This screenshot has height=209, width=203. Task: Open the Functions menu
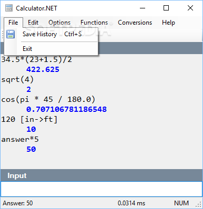94,23
